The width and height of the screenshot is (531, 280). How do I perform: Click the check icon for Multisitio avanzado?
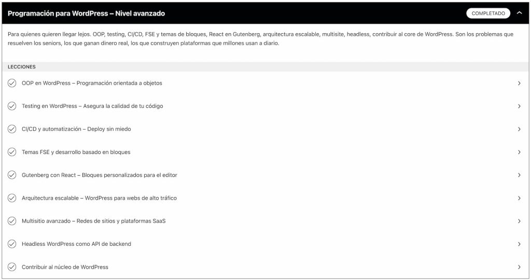coord(12,221)
